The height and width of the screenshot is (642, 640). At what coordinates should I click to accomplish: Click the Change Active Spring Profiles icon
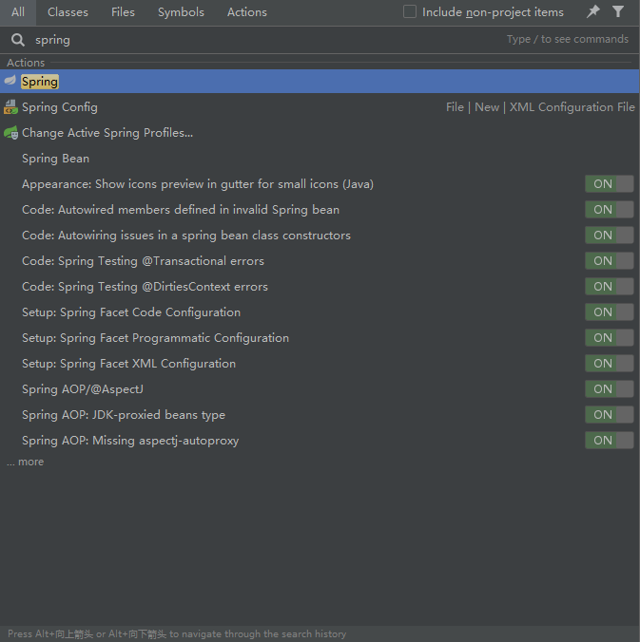10,133
